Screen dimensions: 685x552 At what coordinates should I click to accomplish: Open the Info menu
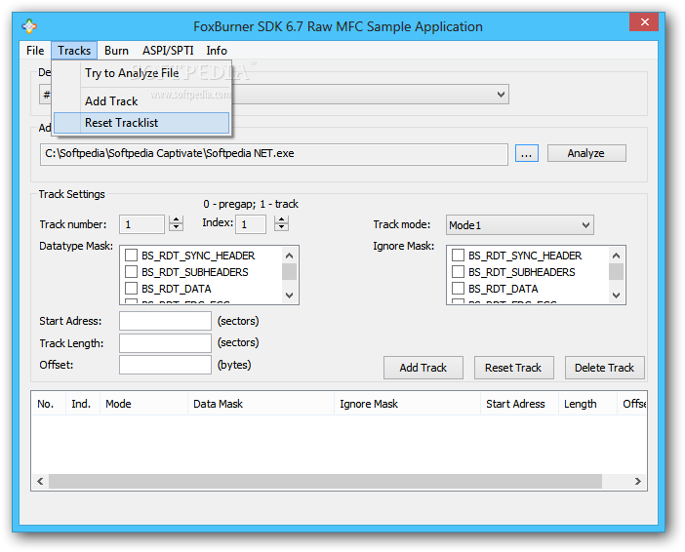[x=217, y=51]
